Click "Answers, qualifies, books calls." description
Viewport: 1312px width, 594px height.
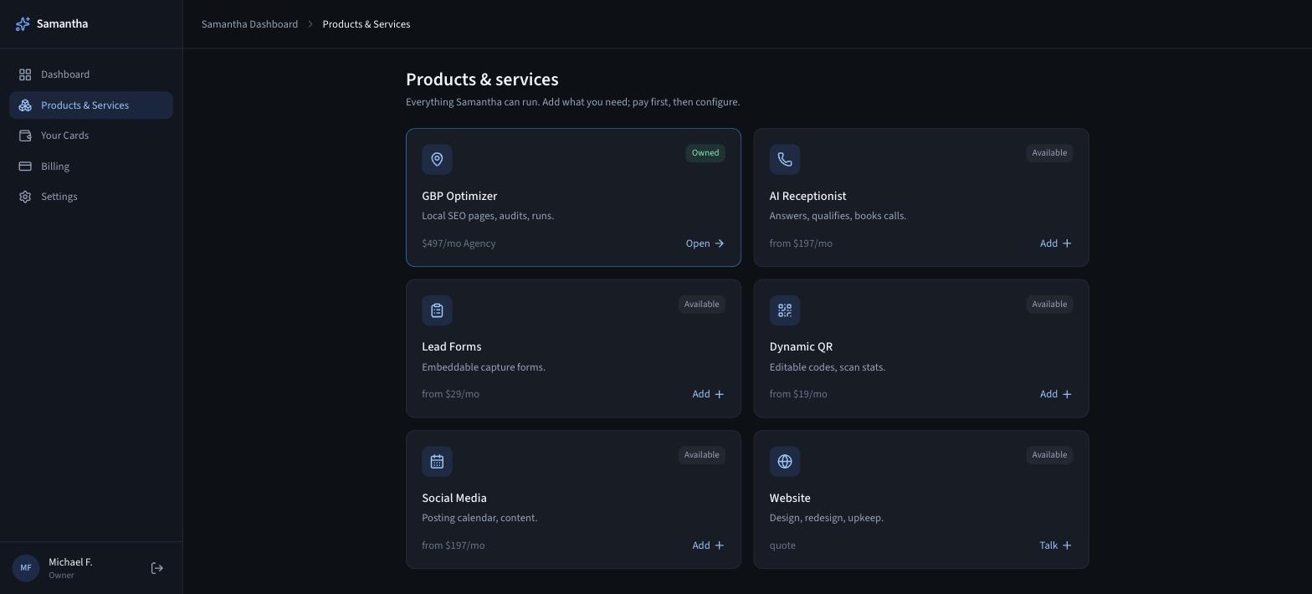[838, 216]
